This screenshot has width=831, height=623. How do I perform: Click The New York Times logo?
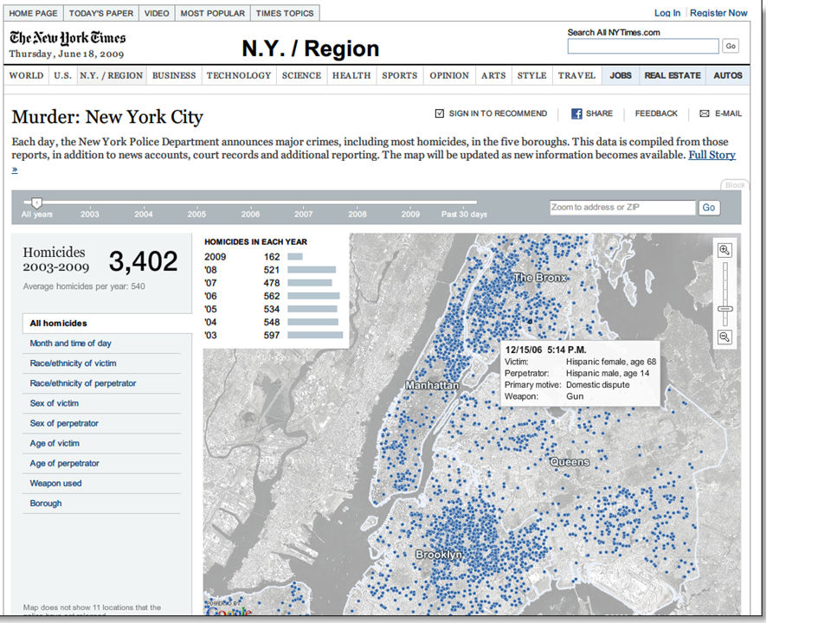pos(68,38)
